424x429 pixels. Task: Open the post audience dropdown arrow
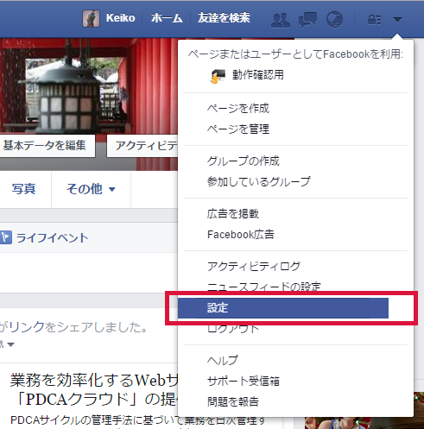[10, 344]
